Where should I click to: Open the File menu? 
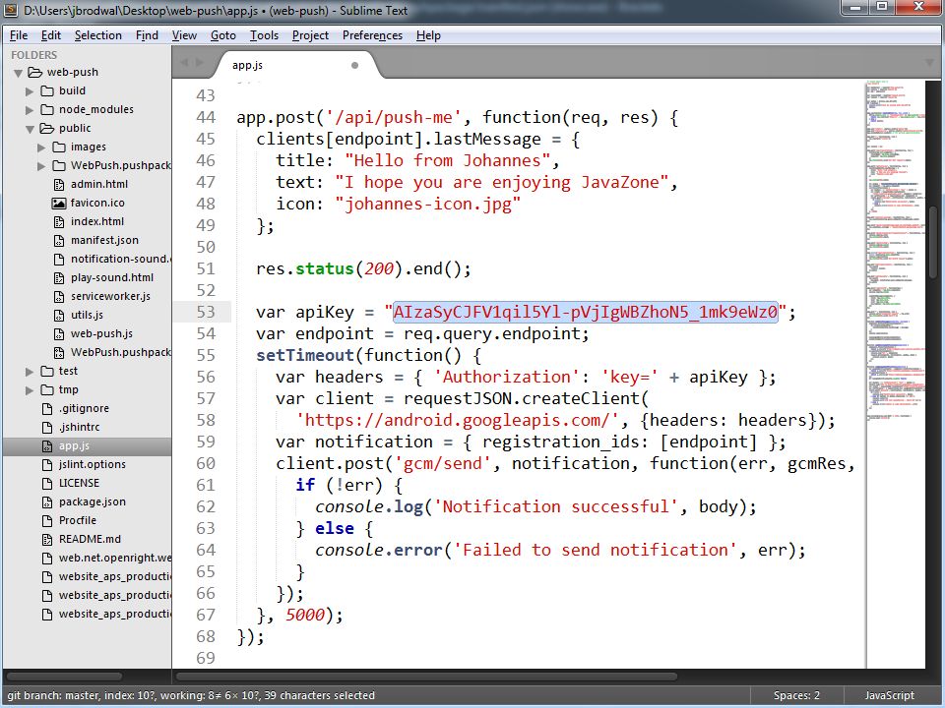click(x=19, y=35)
